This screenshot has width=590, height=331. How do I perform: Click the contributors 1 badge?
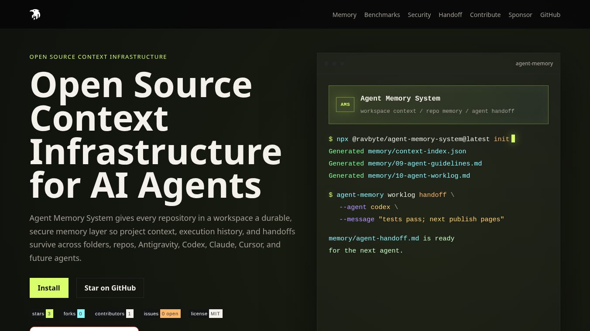coord(113,314)
